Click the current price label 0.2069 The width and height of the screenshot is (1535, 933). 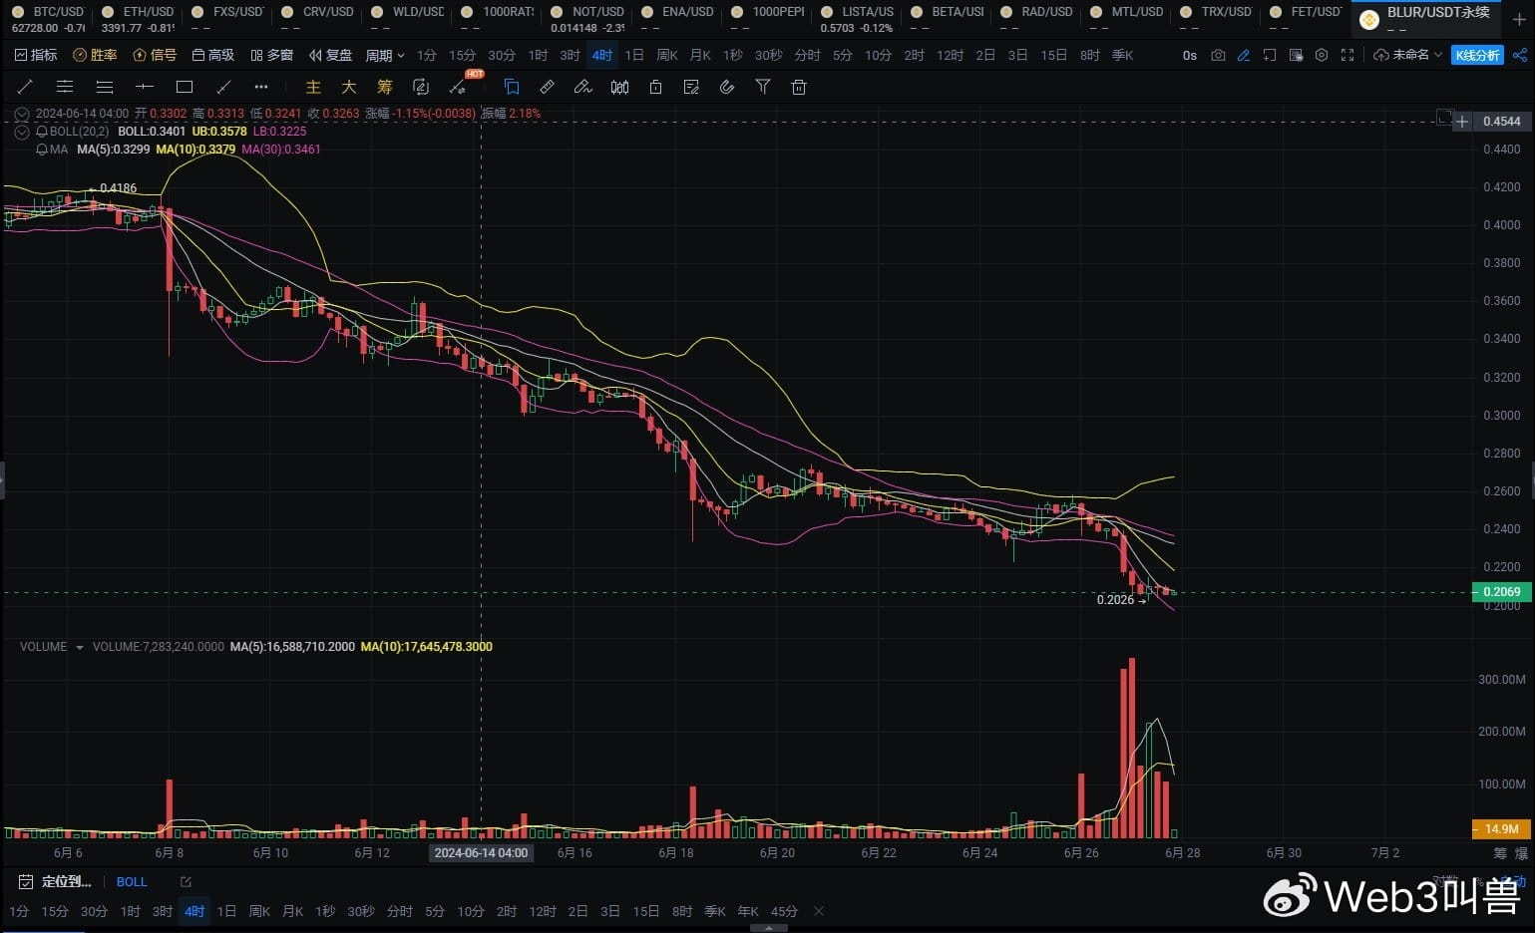click(1501, 592)
